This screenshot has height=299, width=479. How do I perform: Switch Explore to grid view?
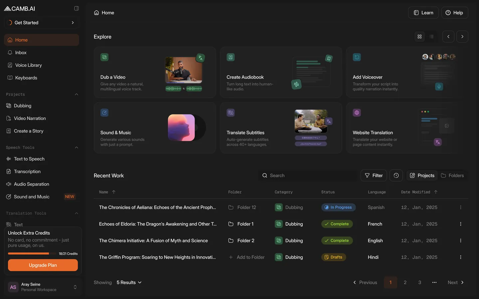tap(419, 37)
